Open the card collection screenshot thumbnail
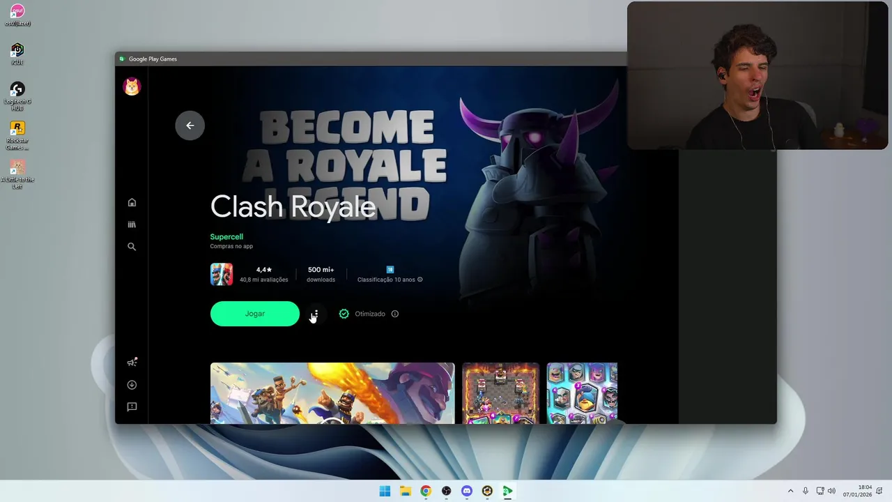Image resolution: width=892 pixels, height=502 pixels. tap(582, 393)
